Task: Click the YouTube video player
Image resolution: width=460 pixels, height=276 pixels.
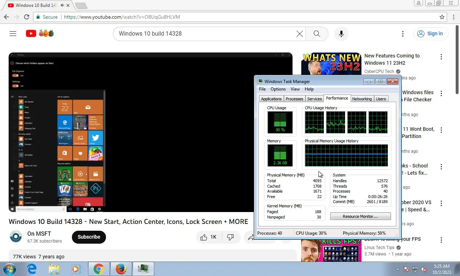Action: pyautogui.click(x=151, y=132)
